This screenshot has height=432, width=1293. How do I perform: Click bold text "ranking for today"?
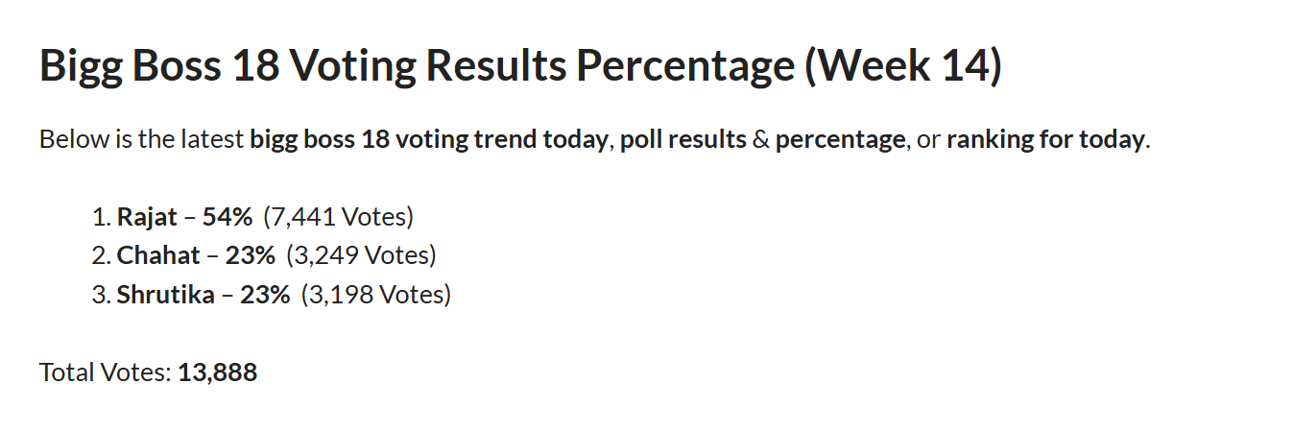(1045, 139)
